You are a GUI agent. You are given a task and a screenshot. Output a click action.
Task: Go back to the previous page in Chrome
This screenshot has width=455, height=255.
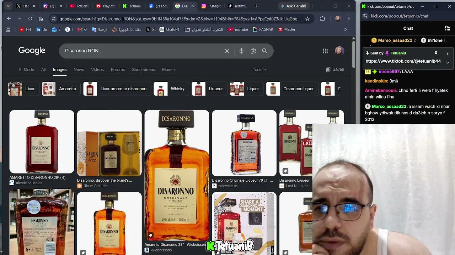click(x=9, y=19)
